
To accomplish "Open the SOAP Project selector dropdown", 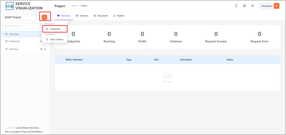I will click(x=20, y=17).
